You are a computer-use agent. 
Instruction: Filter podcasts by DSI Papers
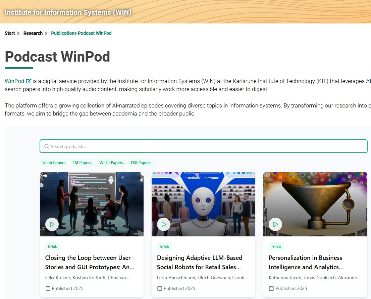click(x=141, y=163)
